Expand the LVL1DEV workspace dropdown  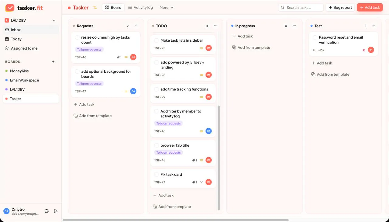click(x=54, y=20)
